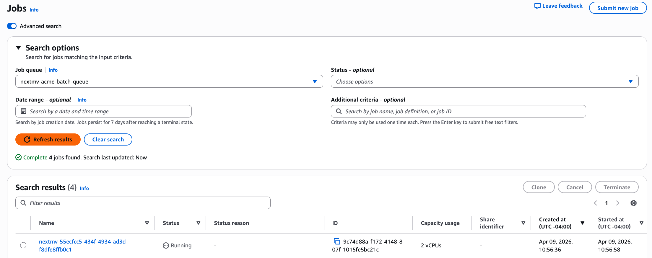
Task: Click the Clear search button
Action: tap(108, 139)
